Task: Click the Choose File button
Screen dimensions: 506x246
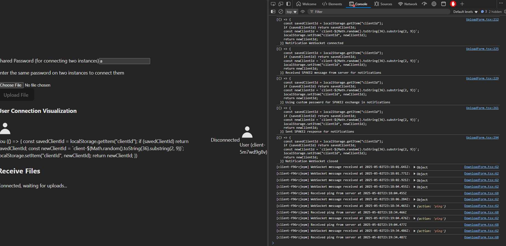Action: [11, 85]
